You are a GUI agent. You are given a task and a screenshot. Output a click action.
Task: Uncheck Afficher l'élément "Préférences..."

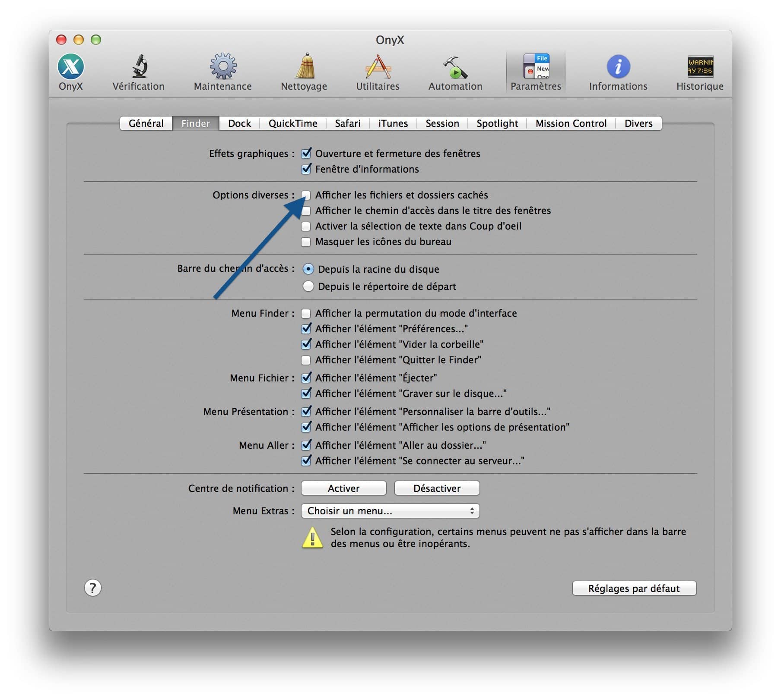(306, 328)
